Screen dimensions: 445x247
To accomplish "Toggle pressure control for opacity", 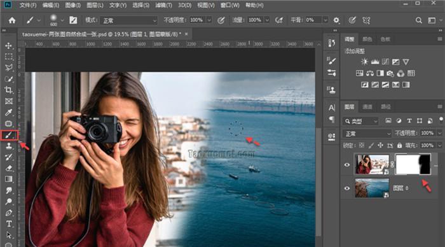I will pos(221,20).
